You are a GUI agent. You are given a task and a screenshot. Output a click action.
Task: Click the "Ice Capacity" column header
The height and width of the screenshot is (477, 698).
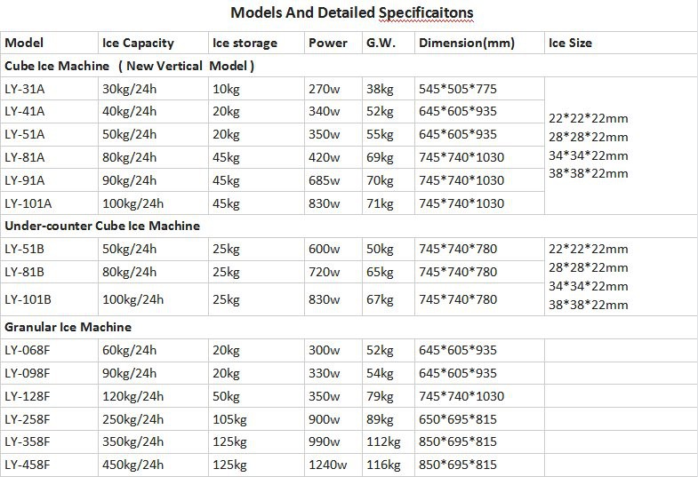(139, 44)
